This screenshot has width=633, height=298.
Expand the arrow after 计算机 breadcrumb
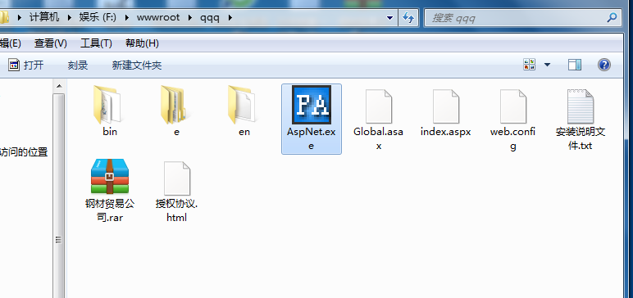pos(69,17)
